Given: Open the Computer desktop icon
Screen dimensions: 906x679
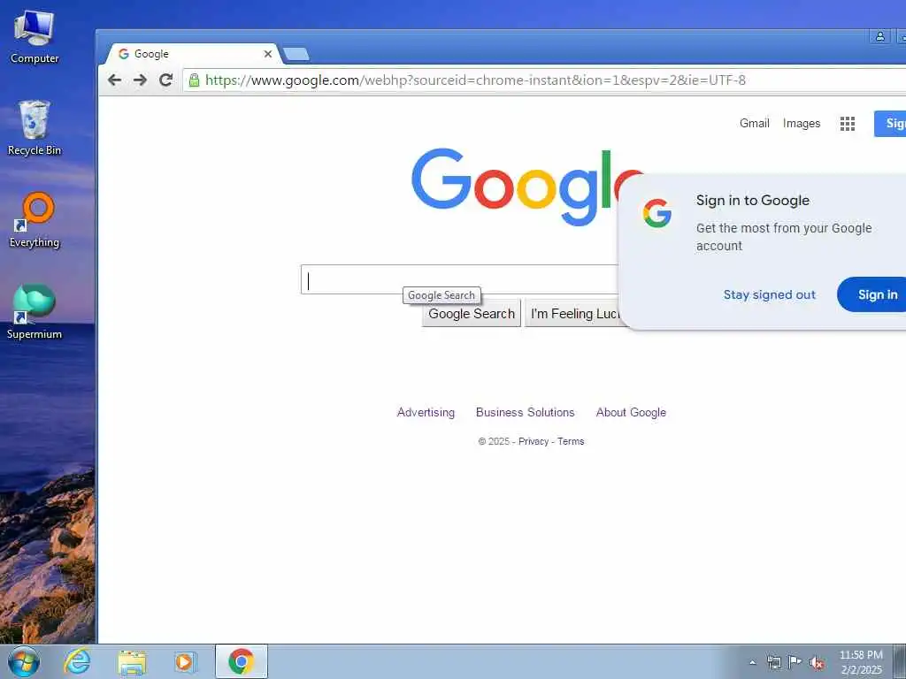Looking at the screenshot, I should 35,36.
